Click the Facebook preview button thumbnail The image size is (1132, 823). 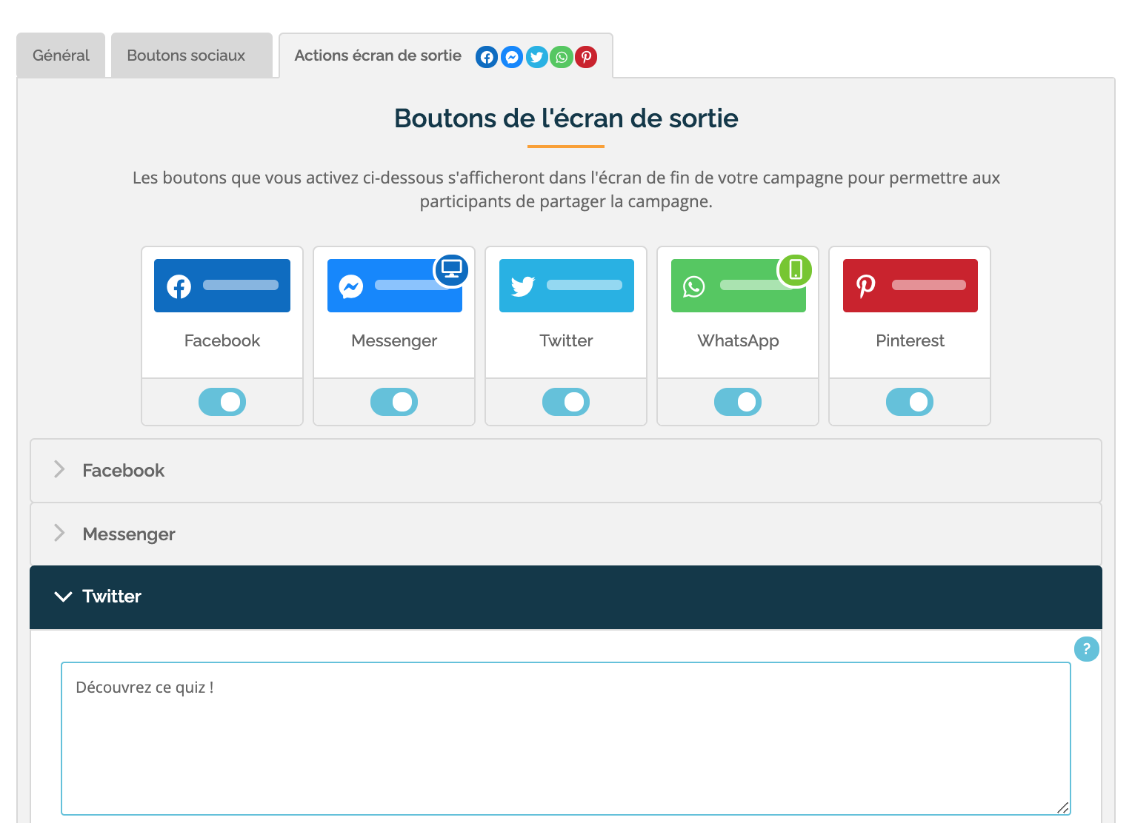coord(222,286)
